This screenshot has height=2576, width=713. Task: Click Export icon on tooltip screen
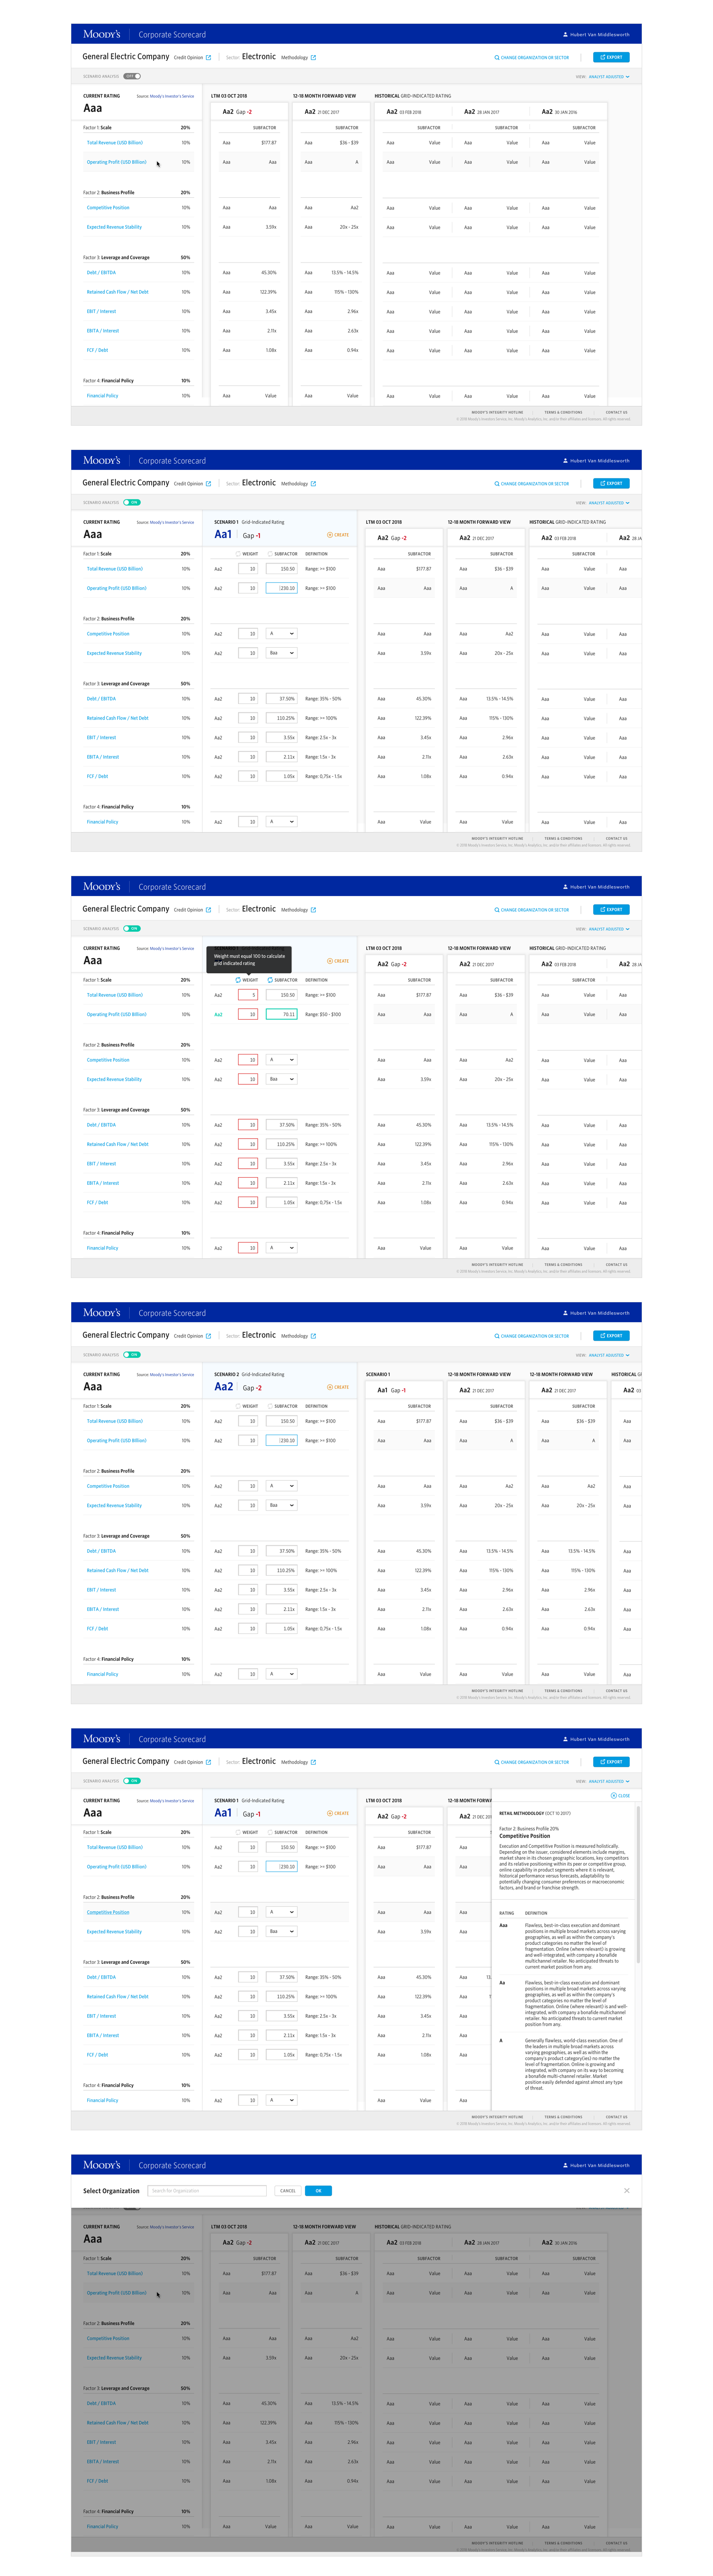pyautogui.click(x=603, y=910)
